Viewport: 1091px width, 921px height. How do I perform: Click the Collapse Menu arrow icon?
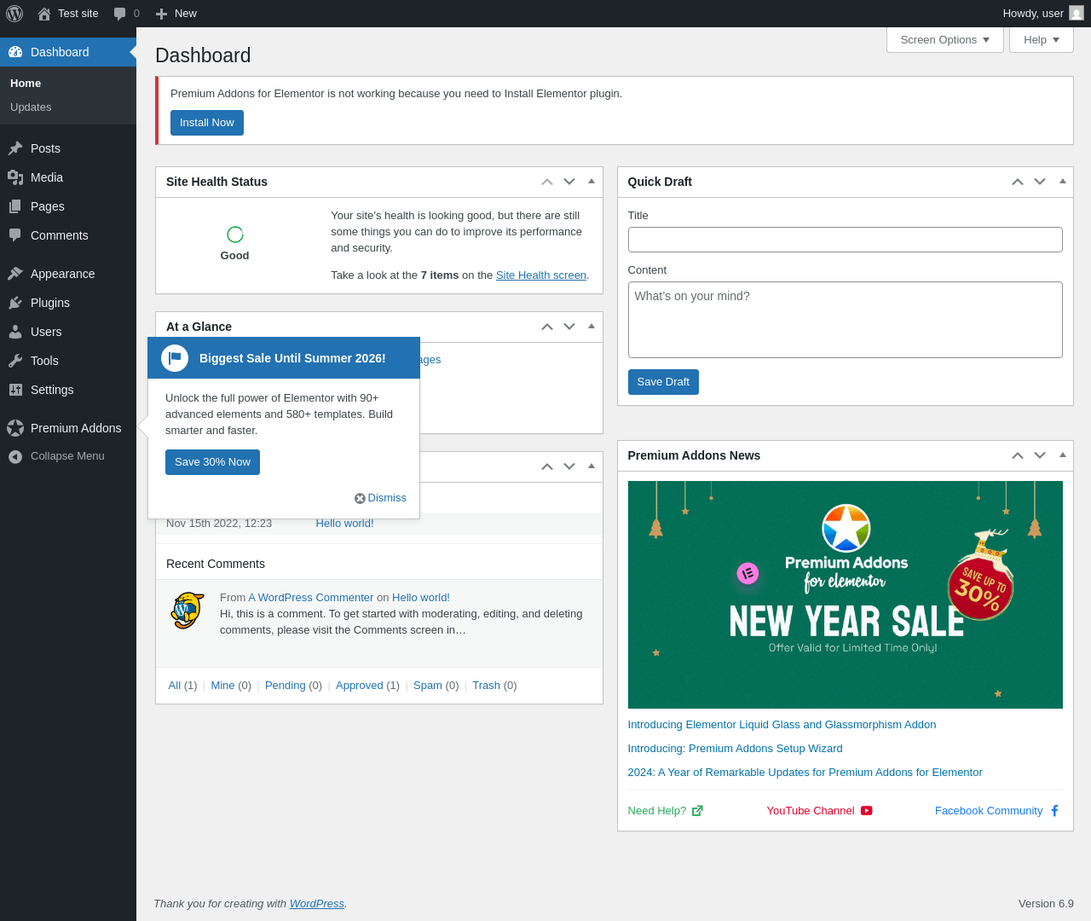[15, 456]
